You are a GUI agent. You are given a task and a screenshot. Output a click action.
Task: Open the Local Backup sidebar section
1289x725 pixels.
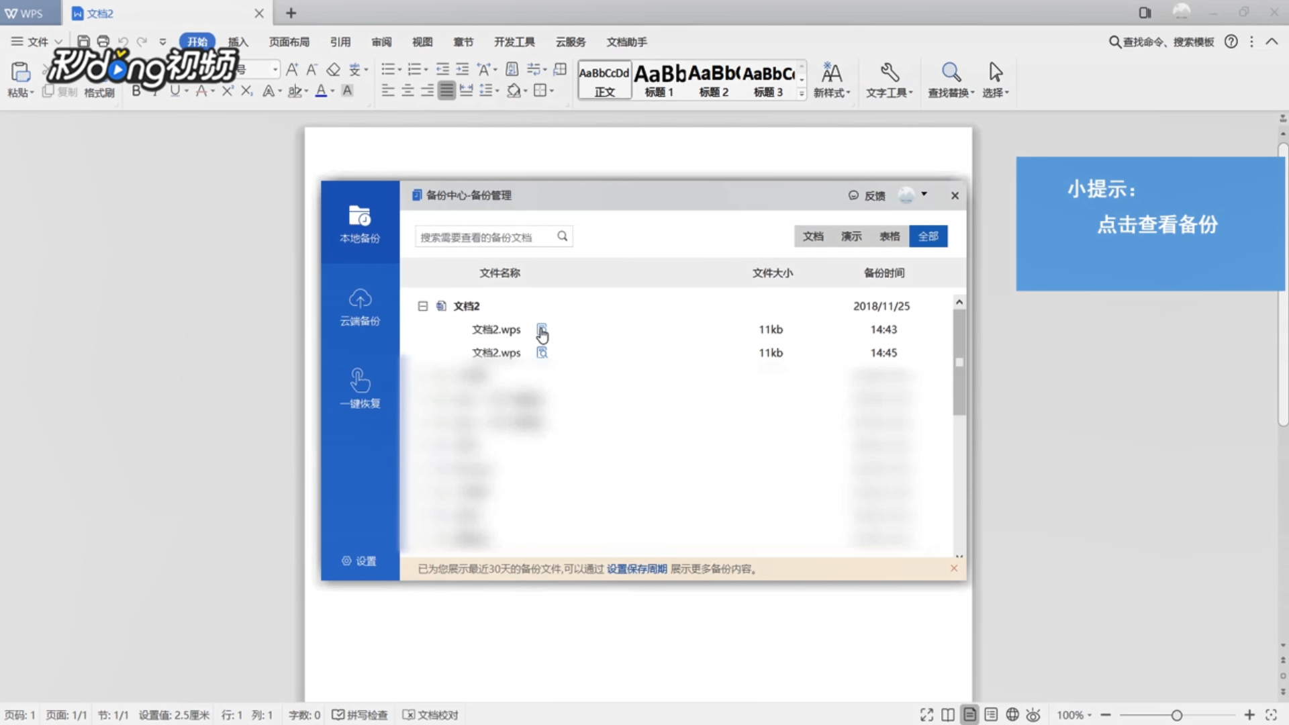click(360, 224)
